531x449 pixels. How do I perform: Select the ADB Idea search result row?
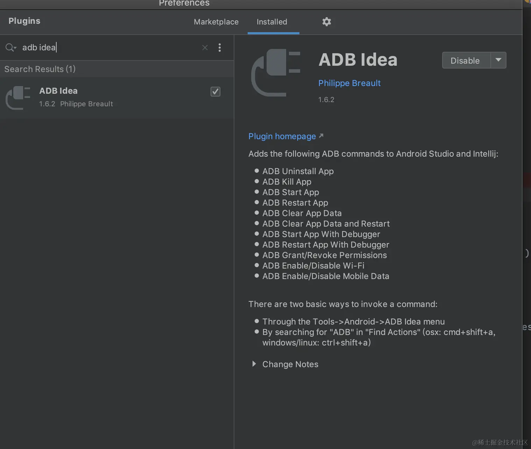tap(117, 98)
